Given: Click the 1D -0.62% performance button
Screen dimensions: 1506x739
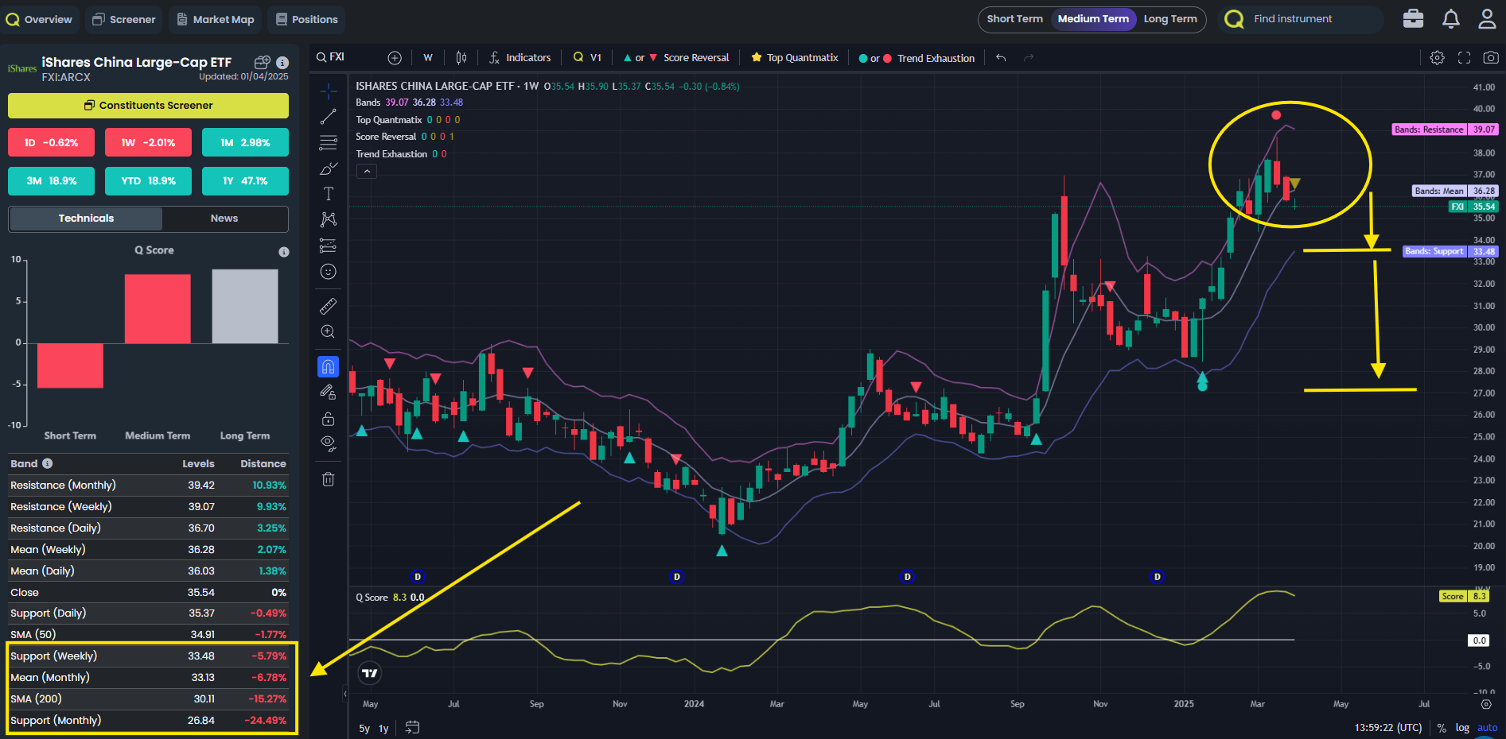Looking at the screenshot, I should [51, 143].
